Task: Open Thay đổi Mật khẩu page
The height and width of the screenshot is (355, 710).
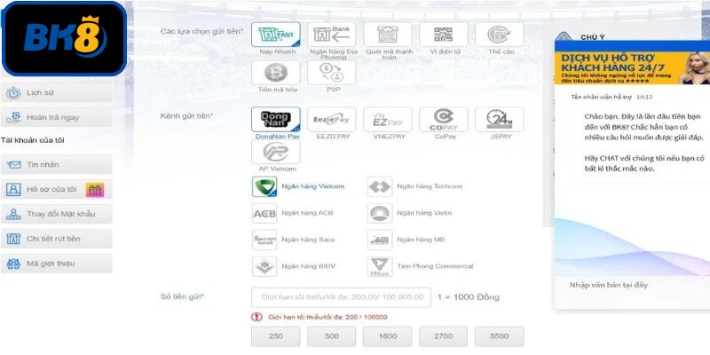Action: click(57, 214)
